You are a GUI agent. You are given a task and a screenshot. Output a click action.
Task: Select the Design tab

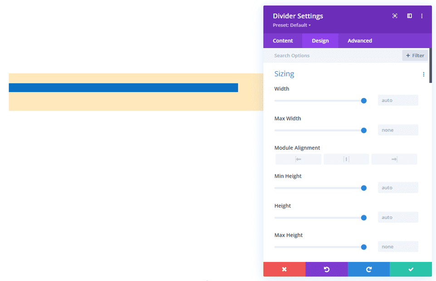(320, 40)
